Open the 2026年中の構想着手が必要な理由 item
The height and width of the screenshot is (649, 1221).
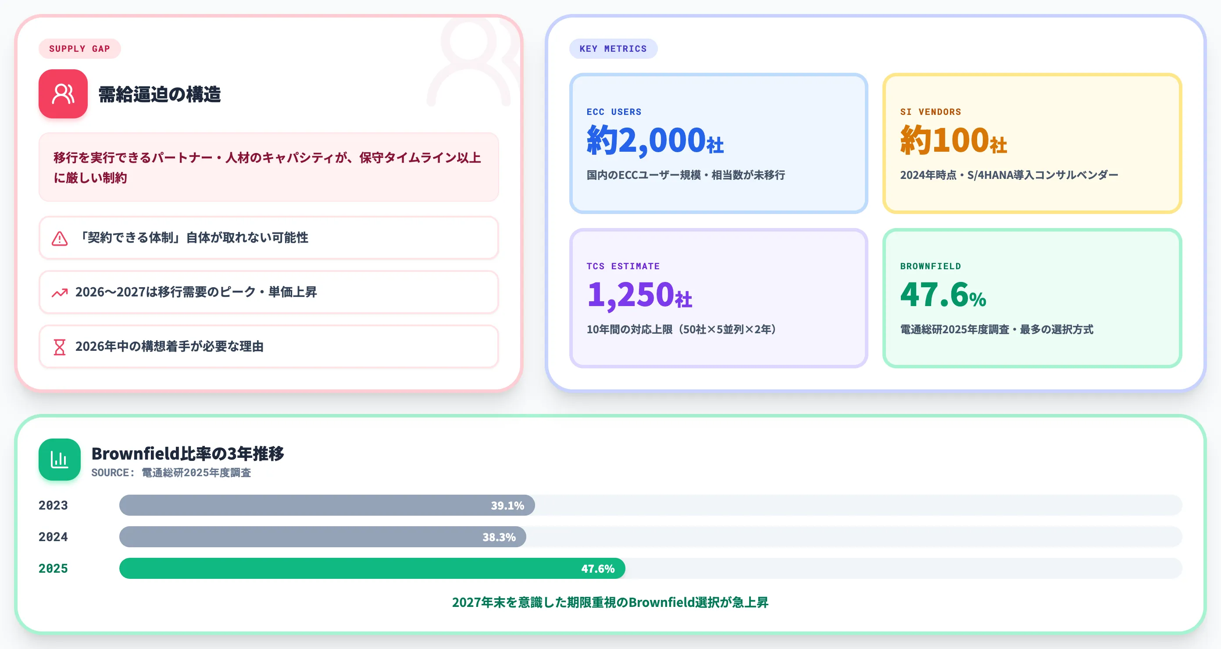pyautogui.click(x=269, y=346)
